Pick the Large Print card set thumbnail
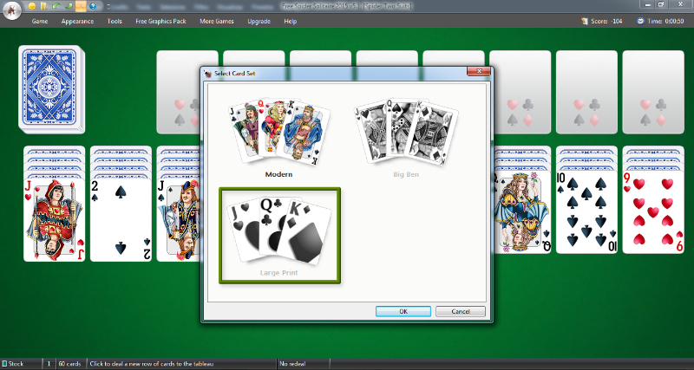 point(278,234)
